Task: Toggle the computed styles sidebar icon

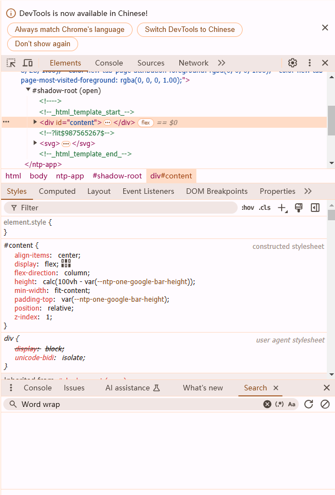Action: coord(315,208)
